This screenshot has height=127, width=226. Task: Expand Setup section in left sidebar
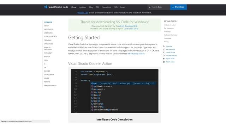point(46,26)
